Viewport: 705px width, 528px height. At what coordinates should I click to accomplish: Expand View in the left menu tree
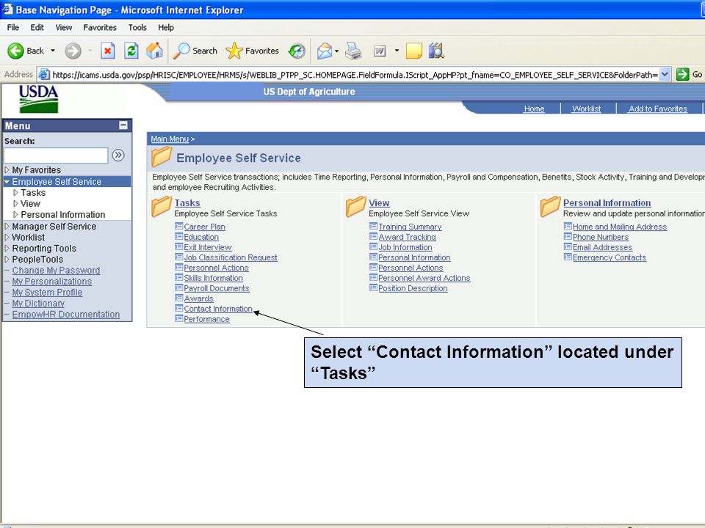point(15,203)
